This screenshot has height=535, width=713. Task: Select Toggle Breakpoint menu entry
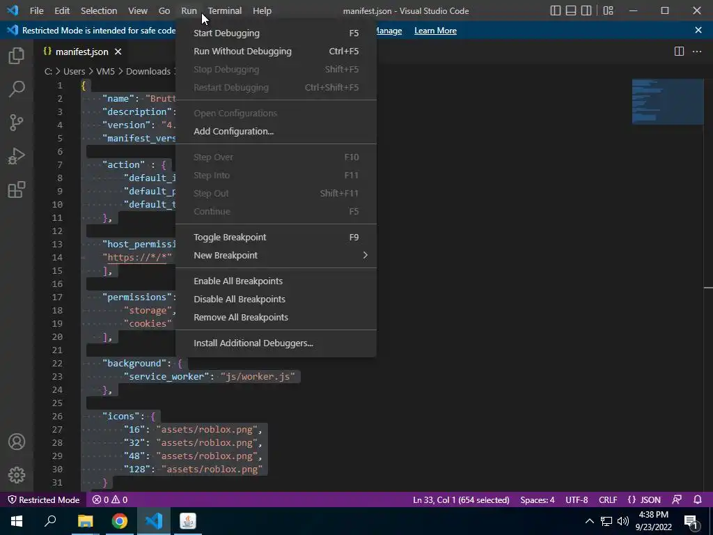tap(276, 238)
